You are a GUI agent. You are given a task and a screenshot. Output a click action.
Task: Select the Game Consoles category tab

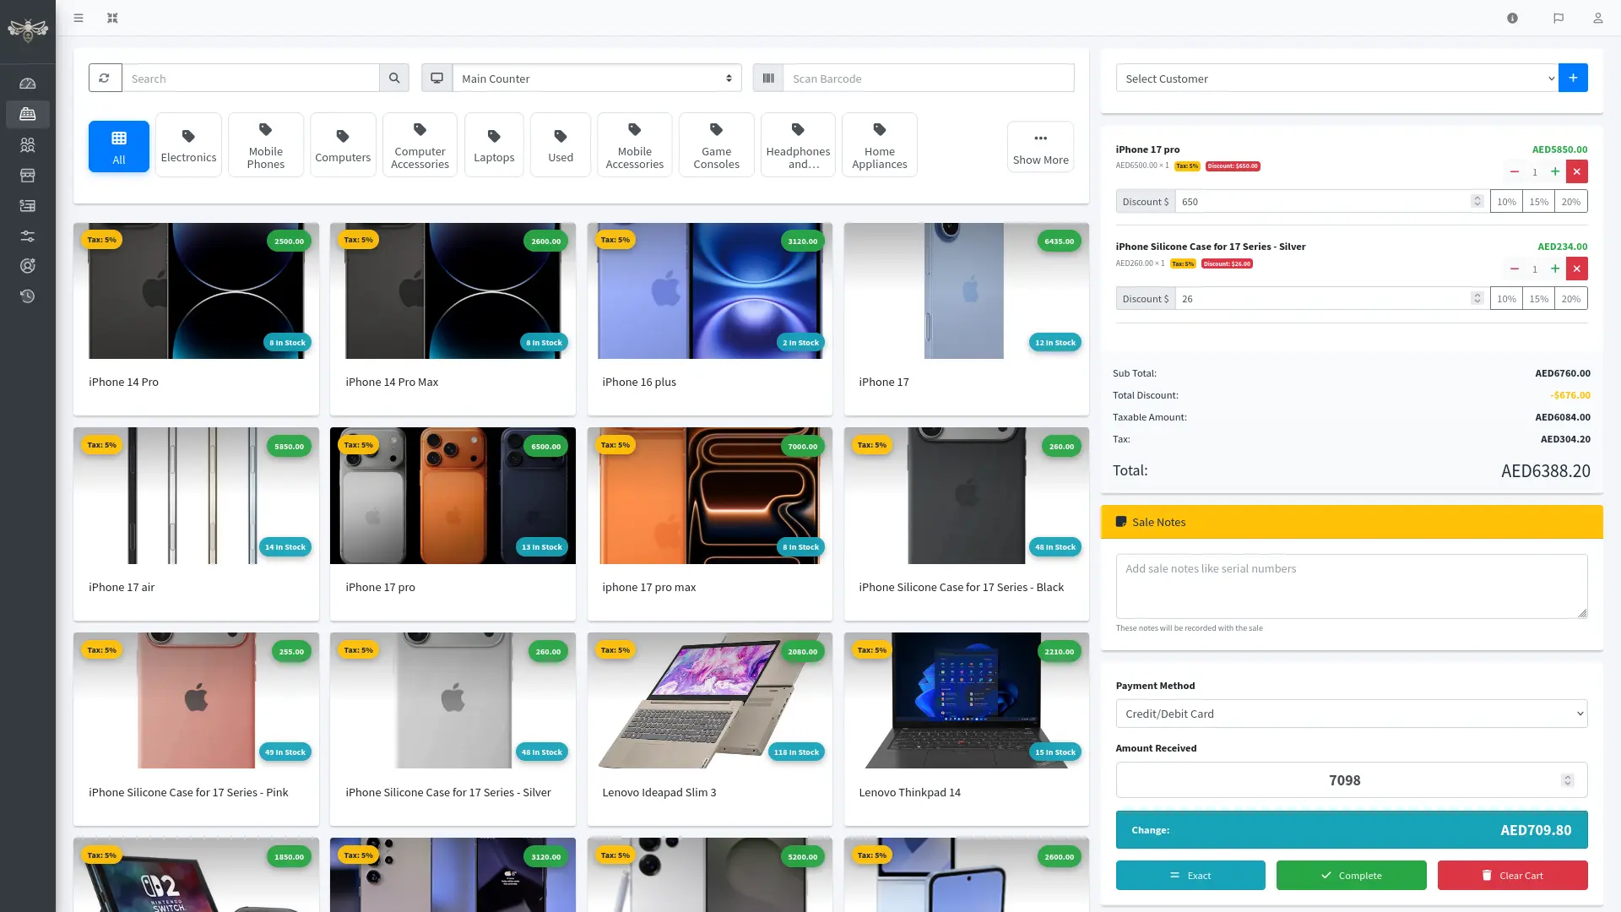(x=716, y=145)
